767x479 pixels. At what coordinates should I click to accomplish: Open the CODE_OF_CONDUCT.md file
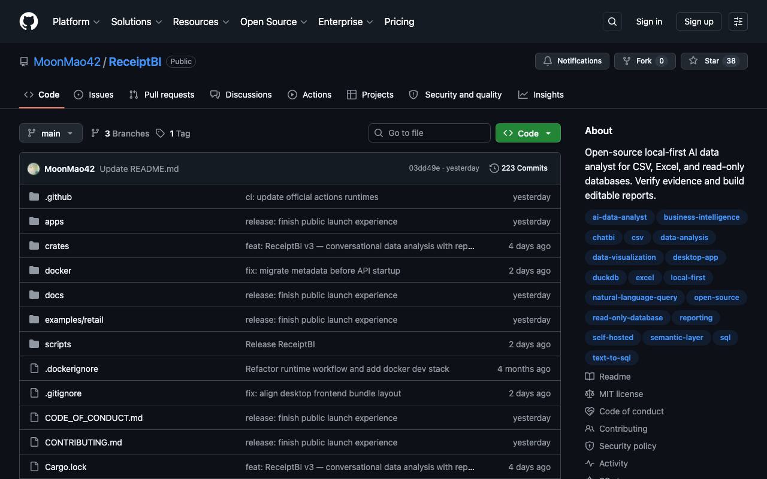[x=93, y=418]
